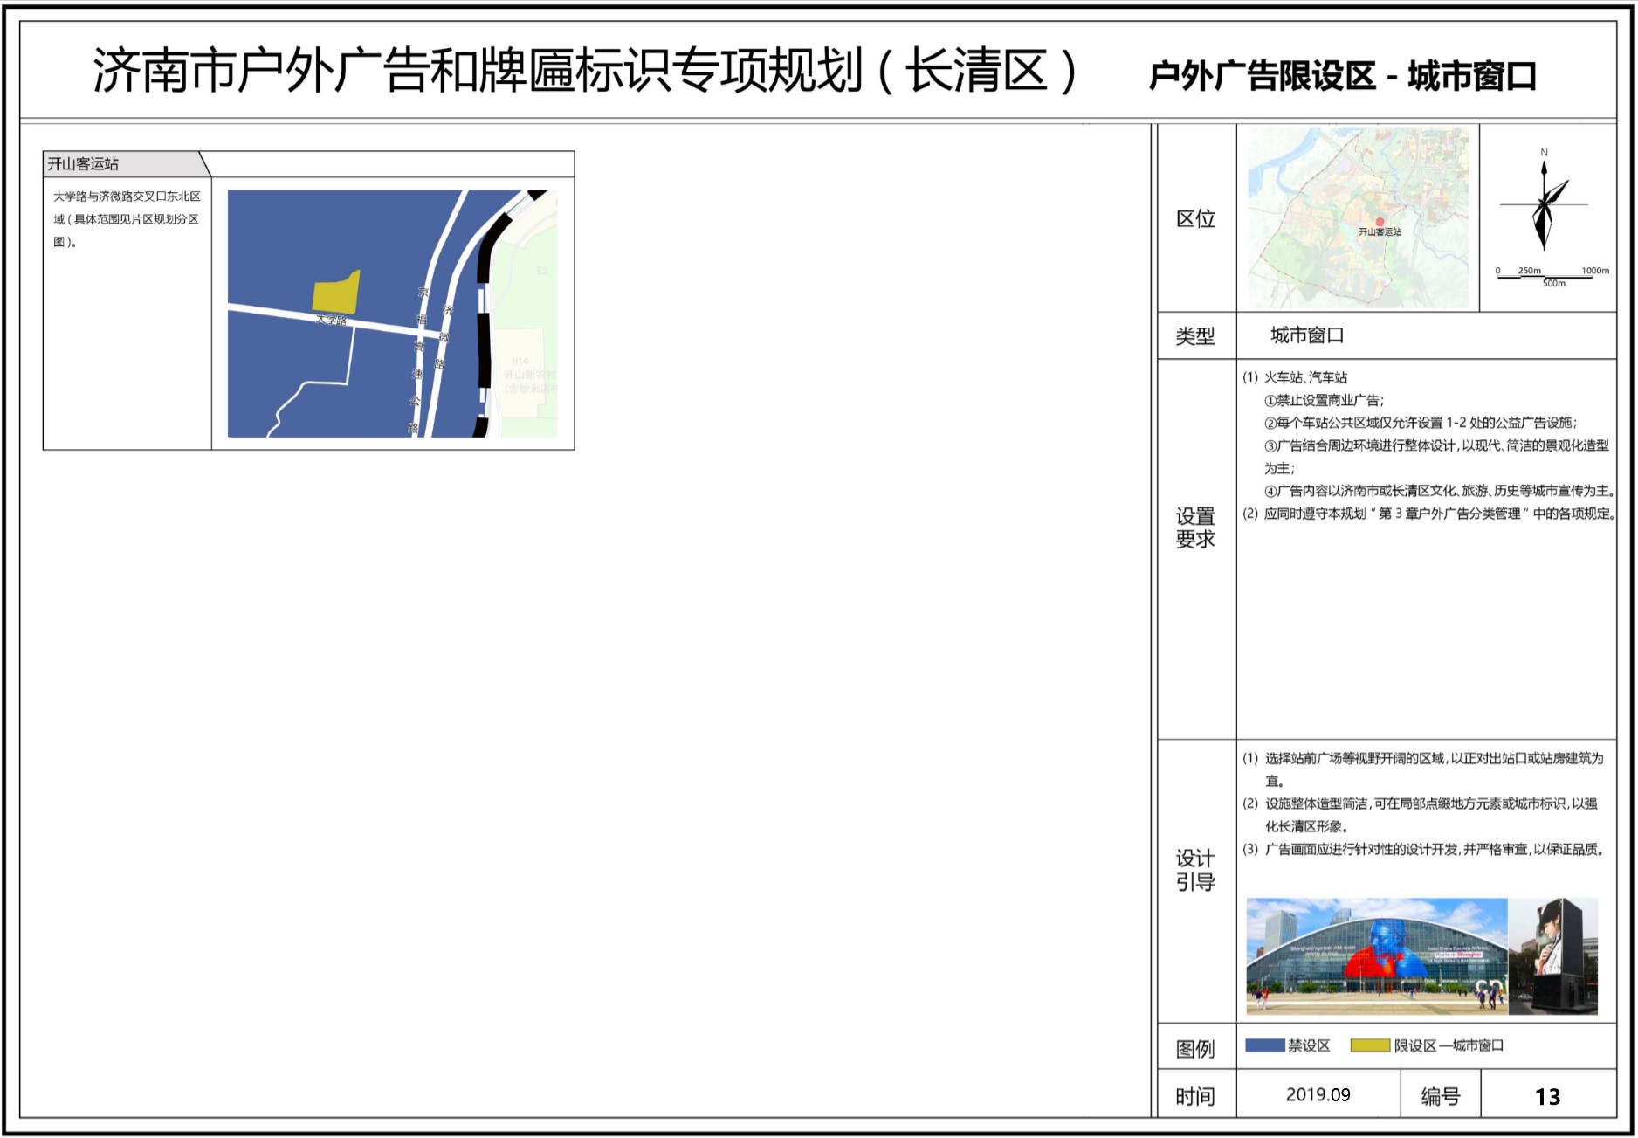Image resolution: width=1638 pixels, height=1138 pixels.
Task: Click the 设置要求 row label
Action: pyautogui.click(x=1194, y=528)
